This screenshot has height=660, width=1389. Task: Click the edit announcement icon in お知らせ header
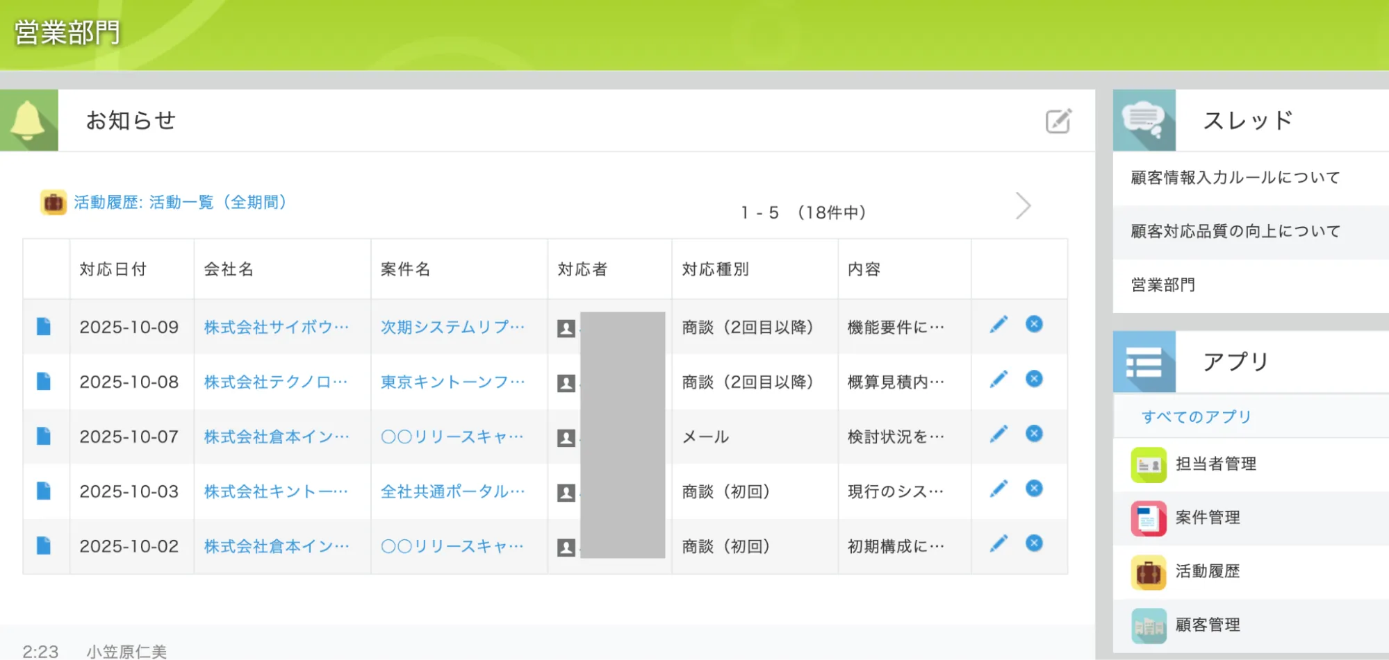point(1058,121)
